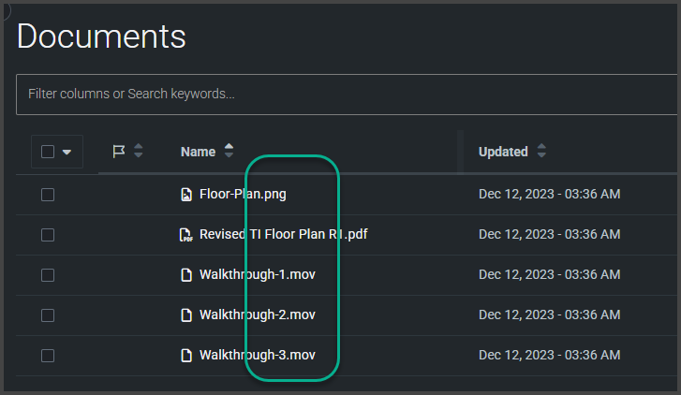Image resolution: width=681 pixels, height=395 pixels.
Task: Check the box for Floor-Plan.png row
Action: (48, 195)
